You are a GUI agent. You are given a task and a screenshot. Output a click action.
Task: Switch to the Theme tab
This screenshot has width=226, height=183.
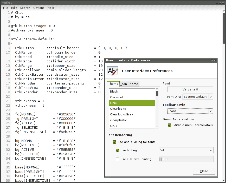pos(113,84)
